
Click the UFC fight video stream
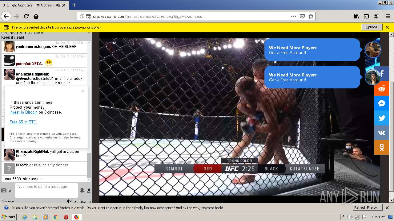pyautogui.click(x=239, y=117)
